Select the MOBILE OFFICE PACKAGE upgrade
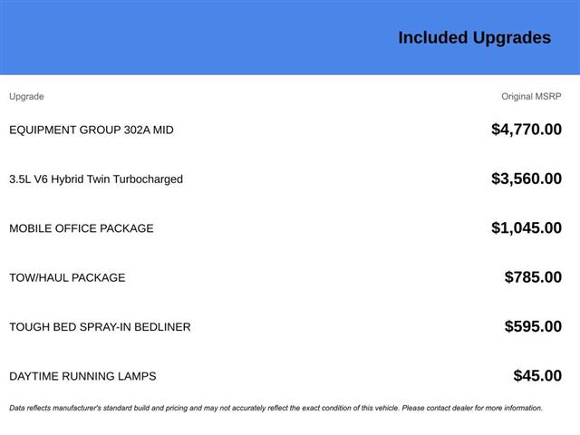Screen dimensions: 580x435 pyautogui.click(x=82, y=228)
